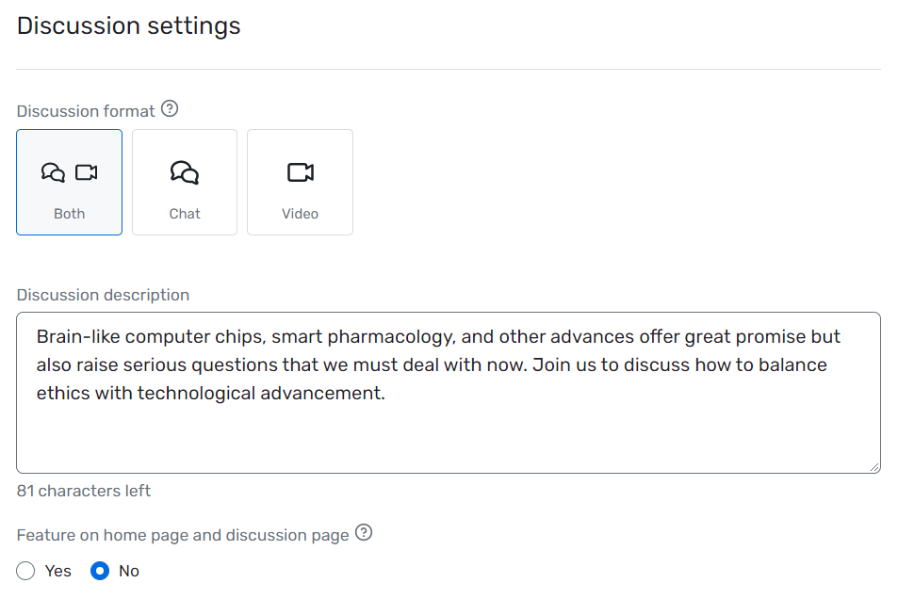Open the help tooltip beside feature on home page
Viewport: 898px width, 599px height.
coord(364,534)
